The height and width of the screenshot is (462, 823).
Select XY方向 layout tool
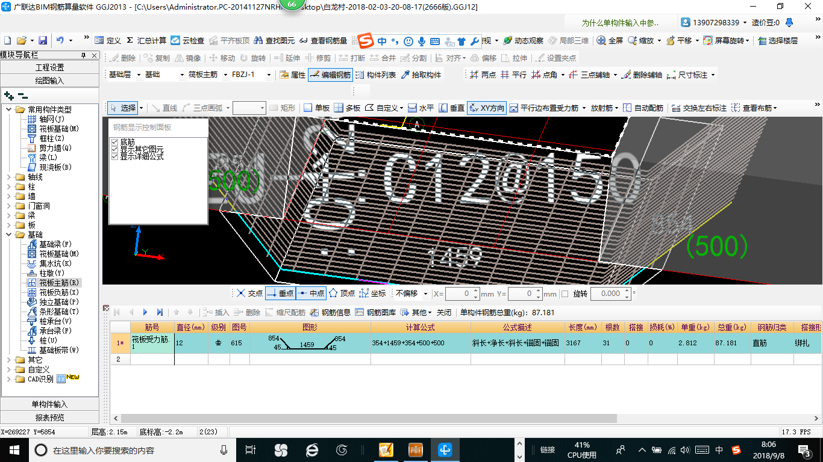[486, 108]
